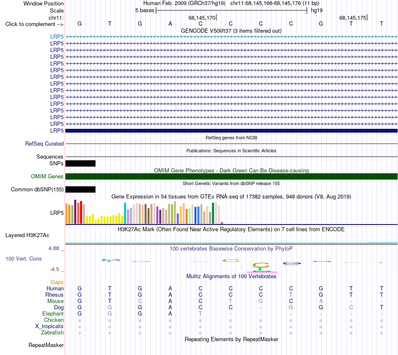Click 'Gene Expression in 54 tissues from GTEx' title

coord(231,196)
